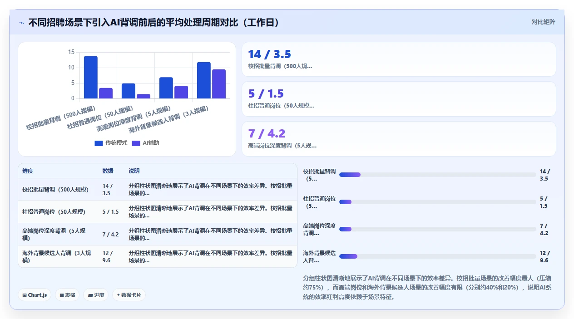Click the 14 / 3.5 table data cell
Image resolution: width=574 pixels, height=319 pixels.
pos(112,189)
